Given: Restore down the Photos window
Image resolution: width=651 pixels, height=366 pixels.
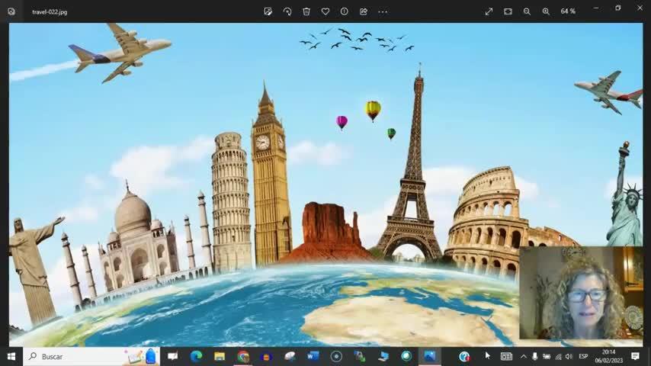Looking at the screenshot, I should tap(617, 8).
